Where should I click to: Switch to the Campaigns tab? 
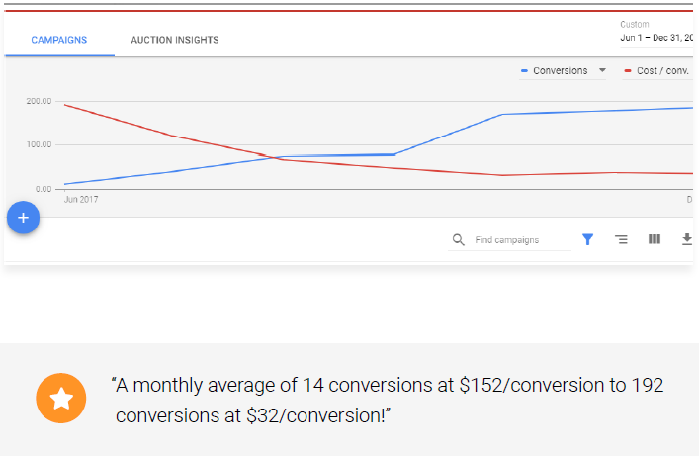pos(59,40)
